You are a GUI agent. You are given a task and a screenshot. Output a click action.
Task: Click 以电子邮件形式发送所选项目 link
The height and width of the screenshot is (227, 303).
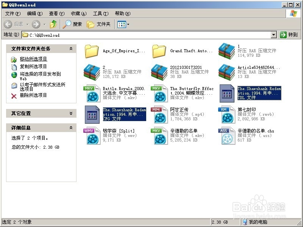coord(42,87)
